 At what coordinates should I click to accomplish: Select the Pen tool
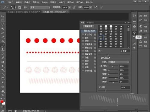(x=3, y=74)
